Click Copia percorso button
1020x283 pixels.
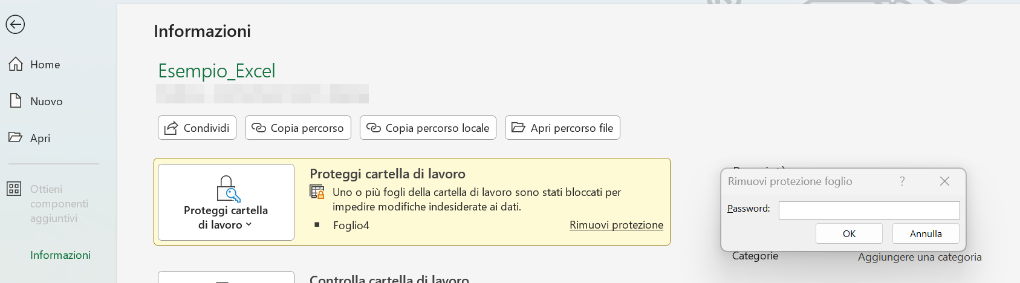coord(298,128)
